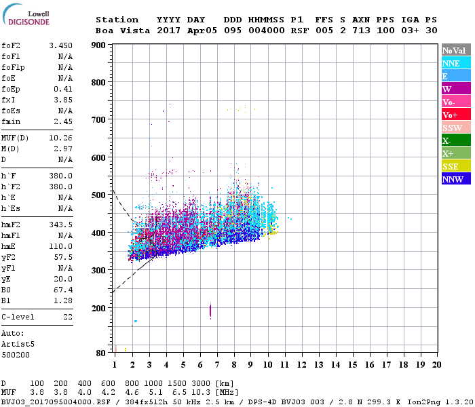The height and width of the screenshot is (407, 475).
Task: Click the B0 value 67.4
Action: pyautogui.click(x=63, y=290)
